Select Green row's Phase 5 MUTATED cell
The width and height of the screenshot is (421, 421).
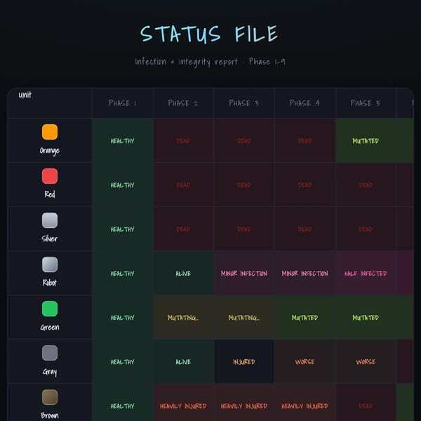pos(366,317)
